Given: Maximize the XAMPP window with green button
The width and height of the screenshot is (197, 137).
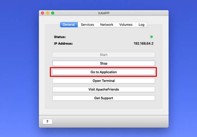Looking at the screenshot, I should [x=53, y=13].
